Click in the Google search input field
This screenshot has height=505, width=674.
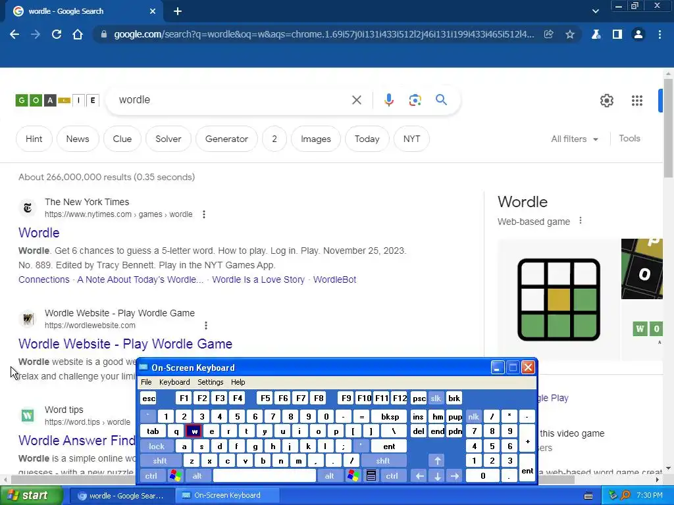232,100
